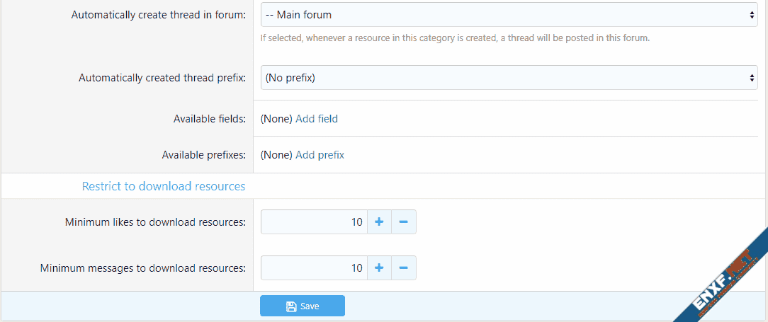Viewport: 768px width, 322px height.
Task: Select the "Restrict to download resources" heading
Action: 164,186
